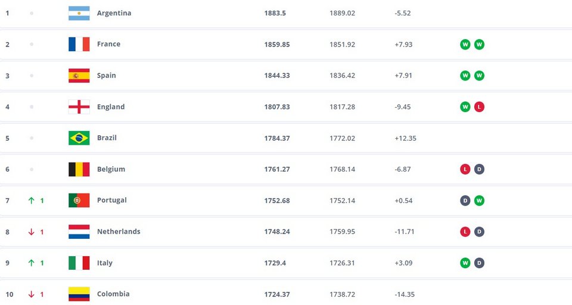572x305 pixels.
Task: Click France's +7.93 points change value
Action: point(403,44)
